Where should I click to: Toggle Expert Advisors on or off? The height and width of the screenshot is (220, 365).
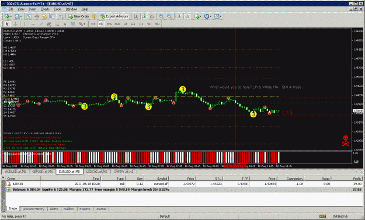click(114, 16)
